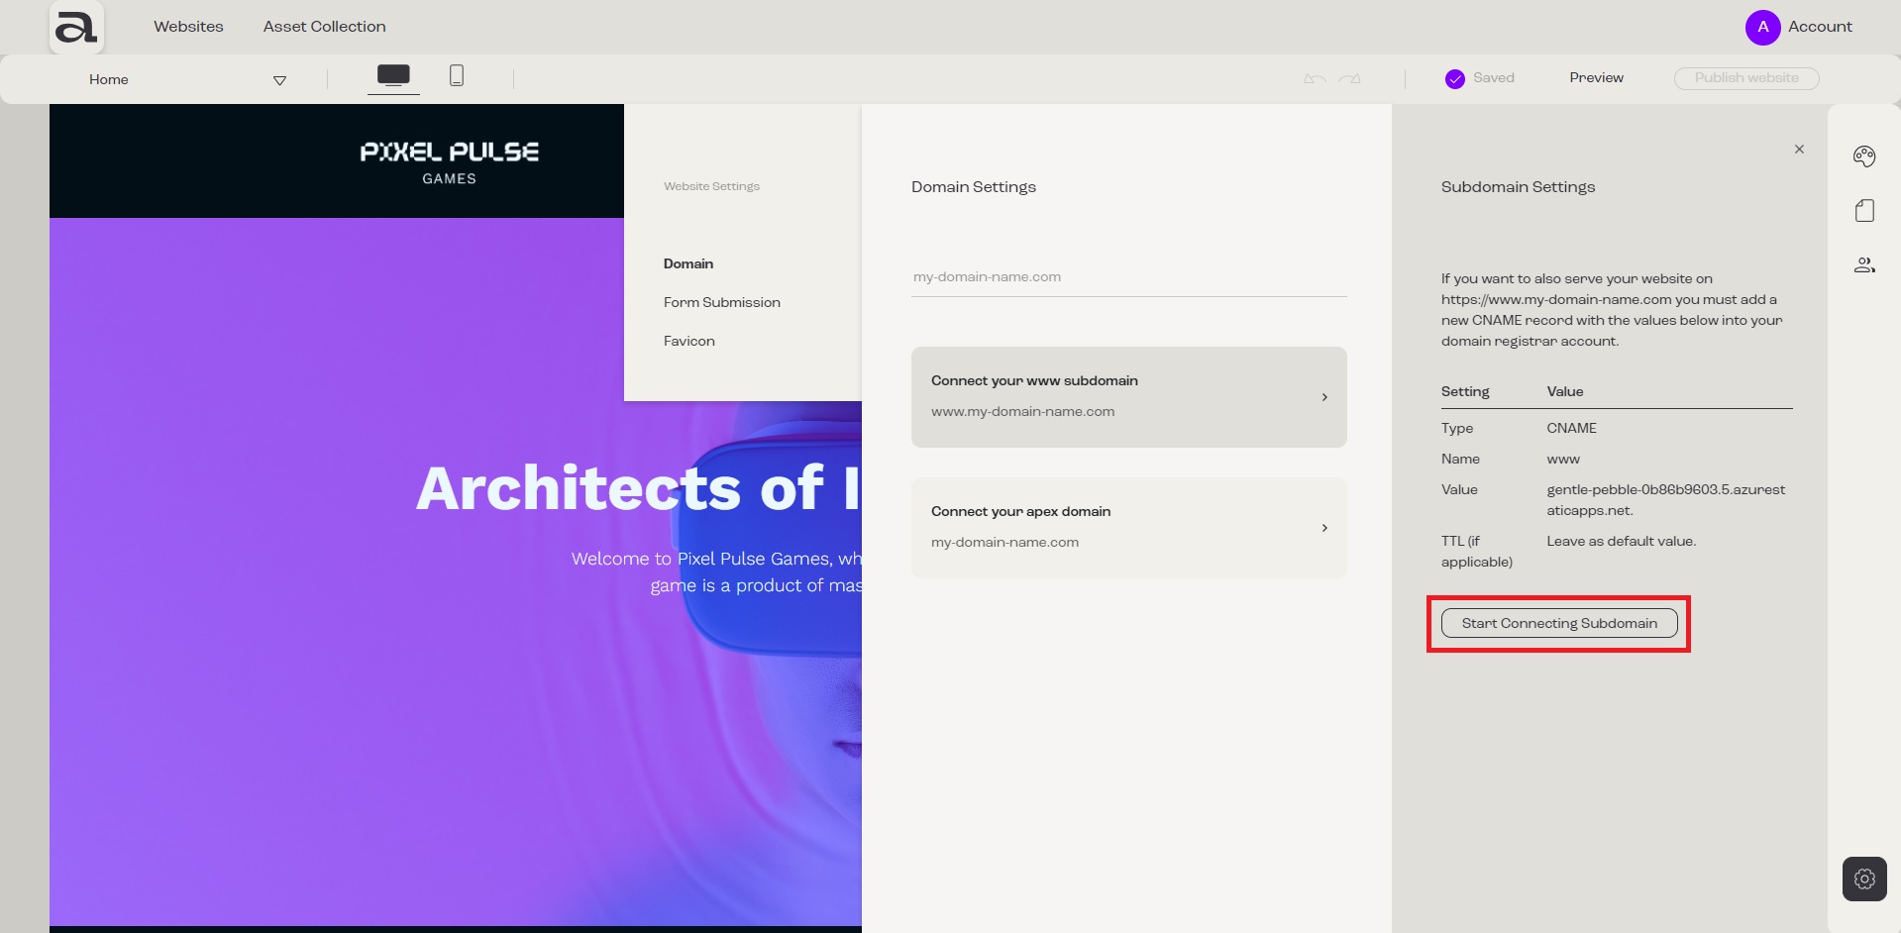
Task: Open website Preview
Action: pos(1596,77)
